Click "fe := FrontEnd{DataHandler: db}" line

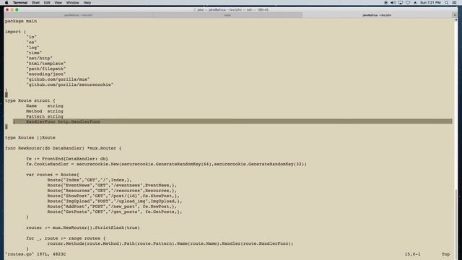[x=67, y=159]
